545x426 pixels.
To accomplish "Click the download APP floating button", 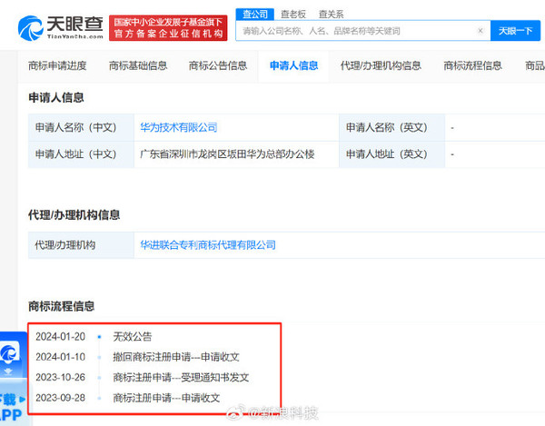I will coord(10,405).
